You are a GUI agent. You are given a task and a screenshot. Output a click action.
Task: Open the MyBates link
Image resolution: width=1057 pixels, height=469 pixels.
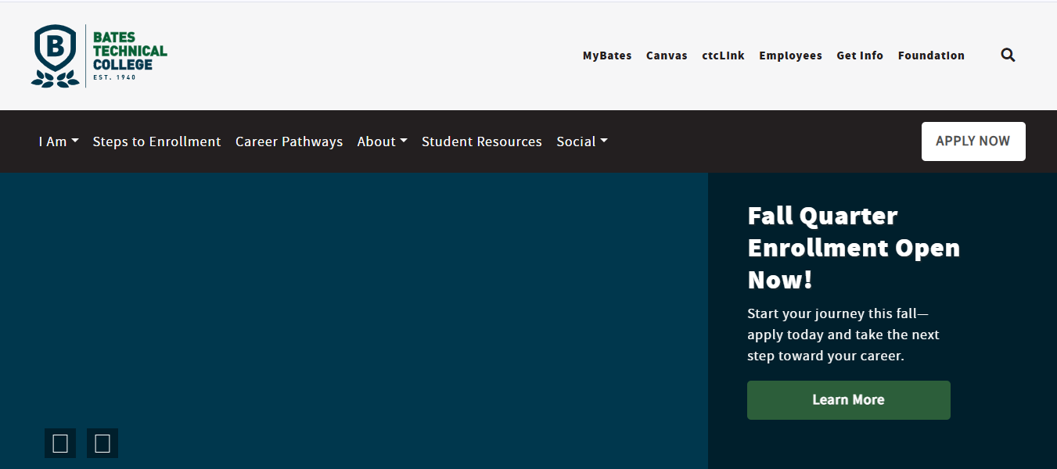(606, 55)
